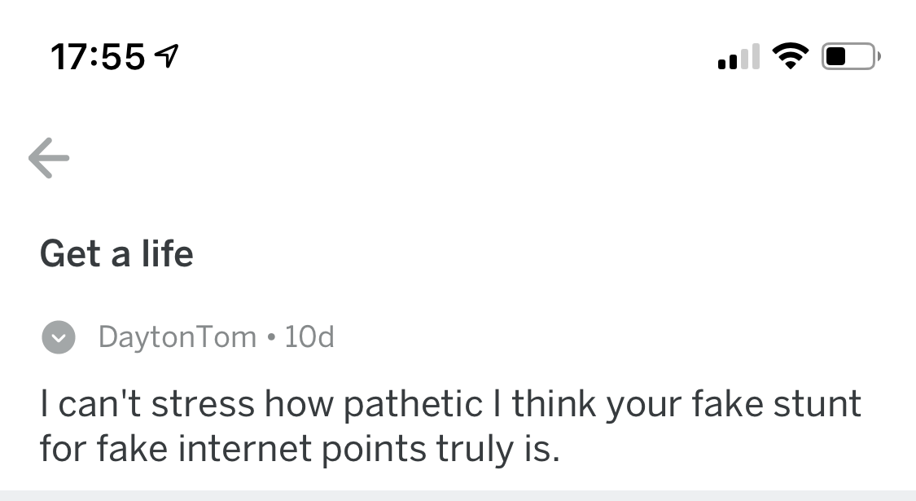Viewport: 916px width, 501px height.
Task: Click the 'Get a life' subject heading
Action: pos(116,254)
